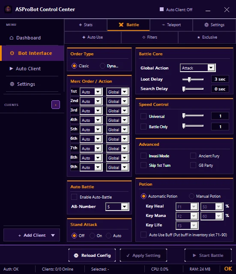Set Stand Attack to Off
The height and width of the screenshot is (274, 236).
(x=74, y=235)
